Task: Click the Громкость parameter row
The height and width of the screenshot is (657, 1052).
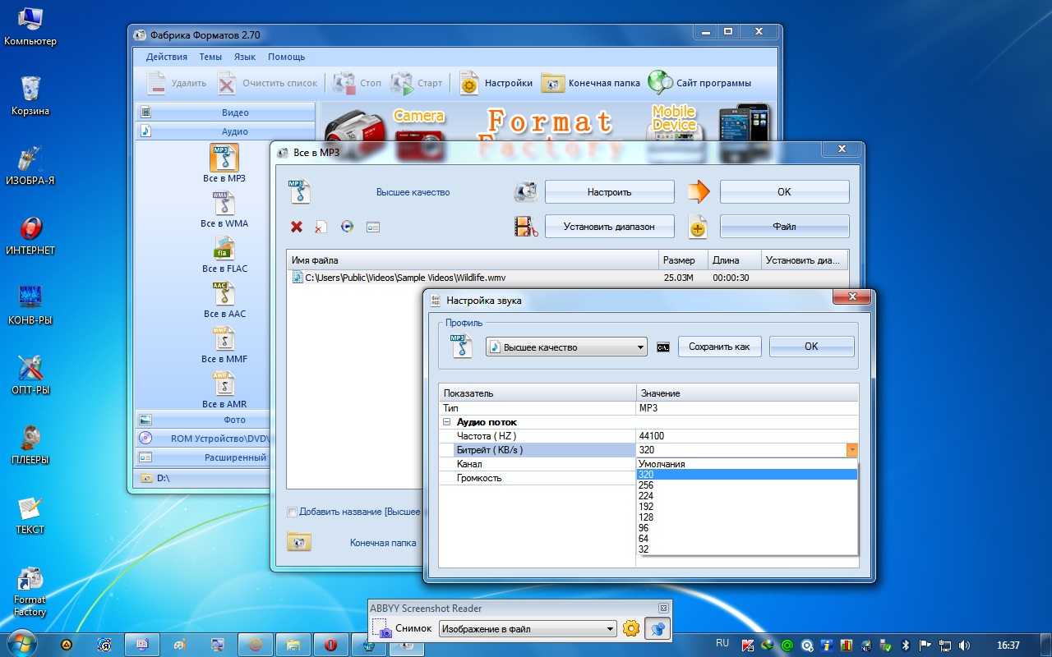Action: pyautogui.click(x=538, y=478)
